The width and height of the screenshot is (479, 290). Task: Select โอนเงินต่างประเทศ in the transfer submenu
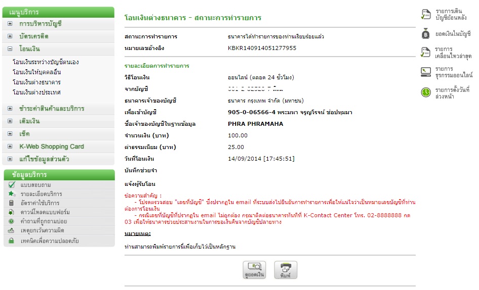[36, 92]
